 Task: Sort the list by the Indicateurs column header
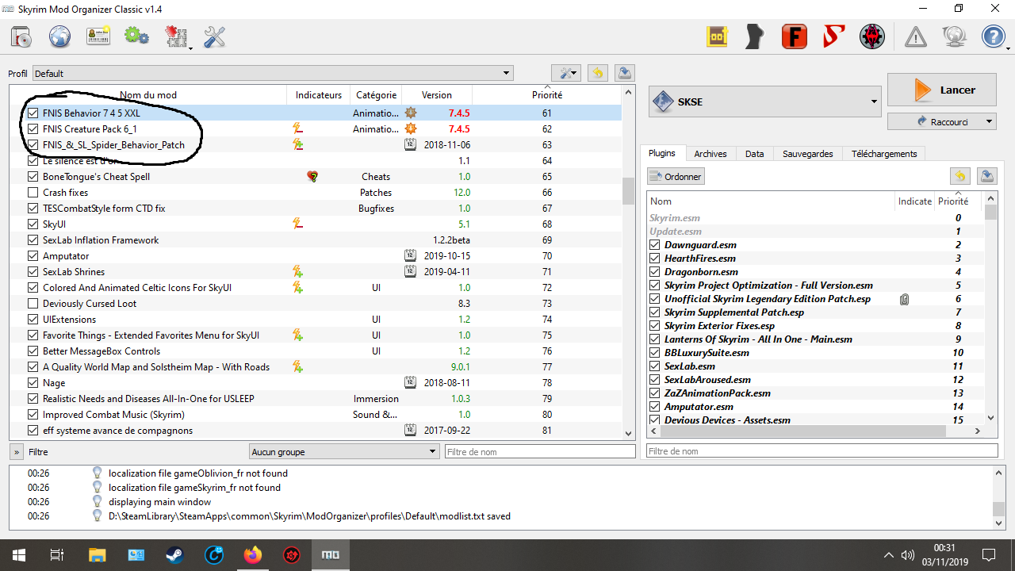pos(318,95)
